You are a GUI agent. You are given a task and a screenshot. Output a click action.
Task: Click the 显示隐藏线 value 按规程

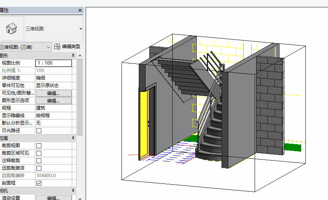pyautogui.click(x=43, y=116)
